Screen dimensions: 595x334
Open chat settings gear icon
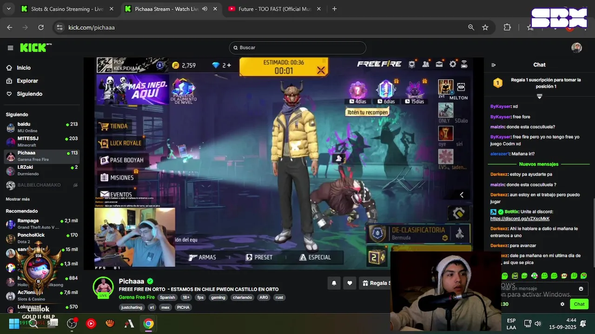click(x=562, y=304)
